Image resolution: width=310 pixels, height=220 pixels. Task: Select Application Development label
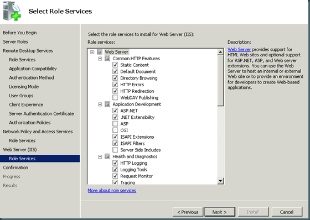point(137,104)
